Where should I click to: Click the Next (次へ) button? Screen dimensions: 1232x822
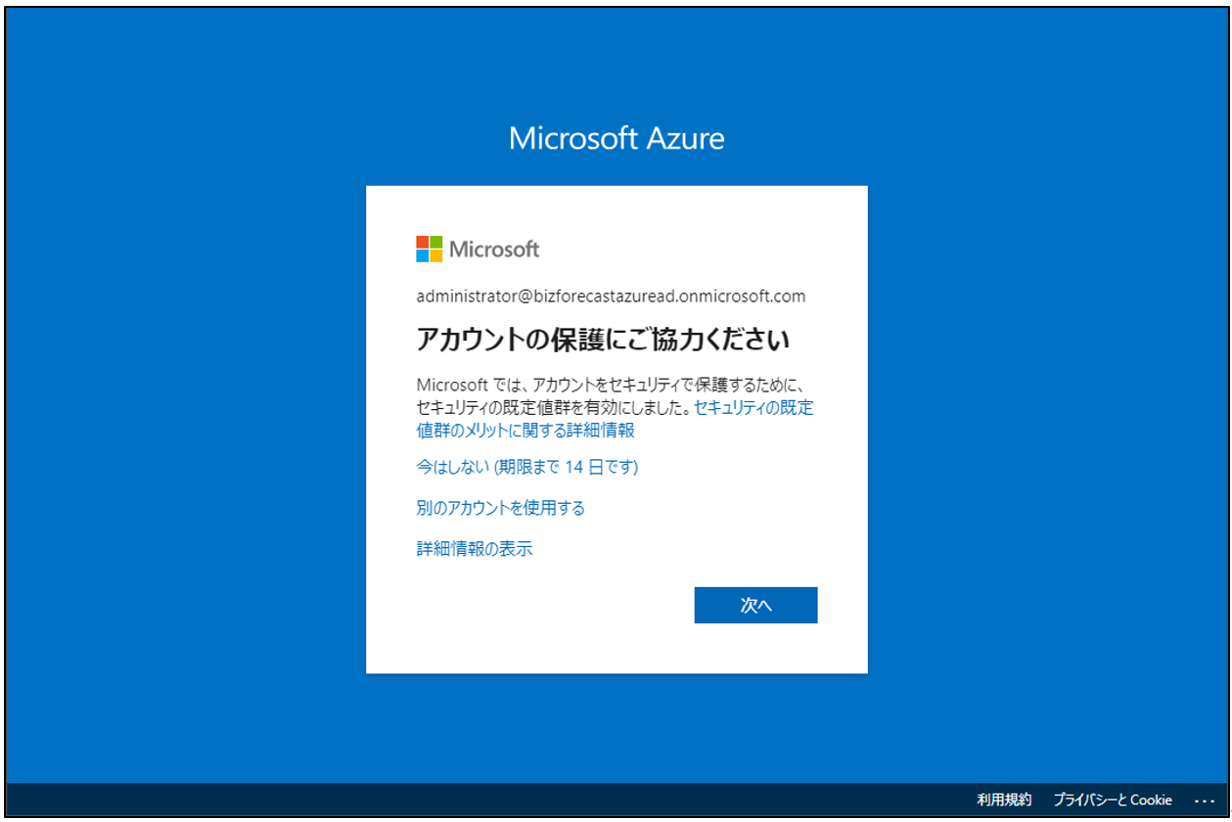tap(755, 606)
